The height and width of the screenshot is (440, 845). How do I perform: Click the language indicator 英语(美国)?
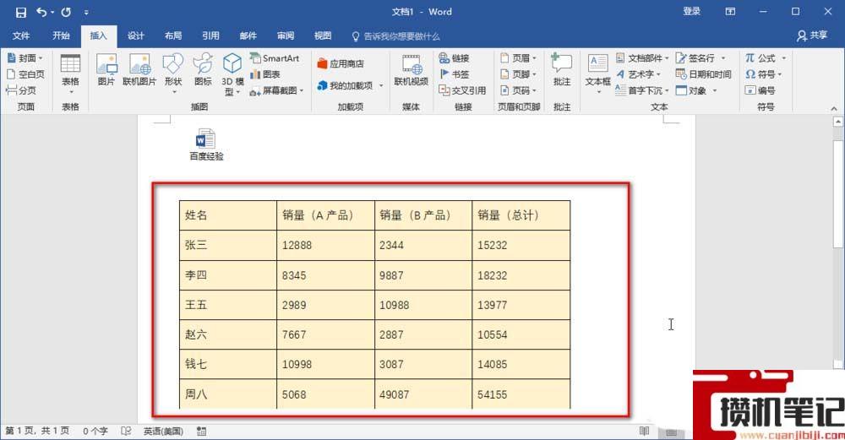[163, 431]
